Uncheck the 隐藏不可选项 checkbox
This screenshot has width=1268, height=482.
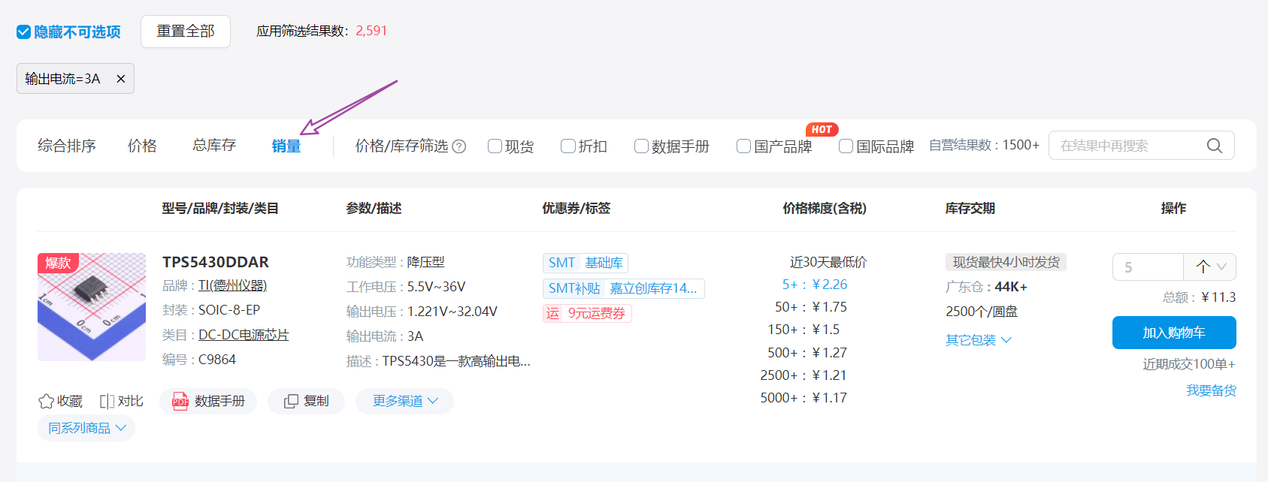(x=24, y=32)
